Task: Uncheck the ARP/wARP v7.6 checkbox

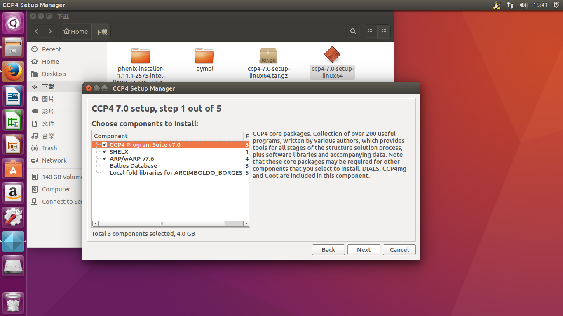Action: tap(105, 159)
